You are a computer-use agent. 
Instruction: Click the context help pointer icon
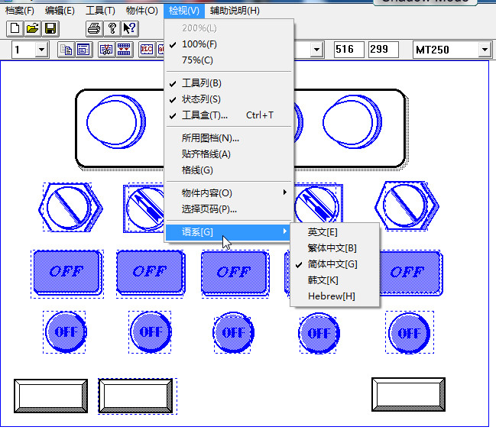click(129, 29)
